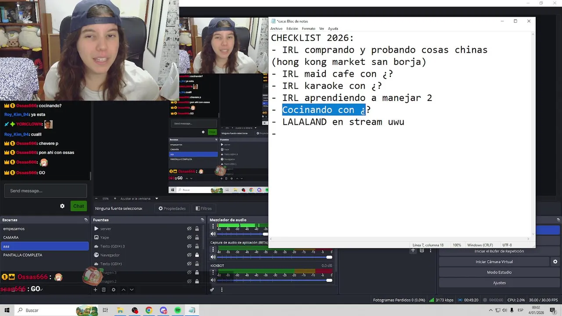The image size is (562, 316).
Task: Click Iniciar Cámara Virtual button
Action: pos(494,262)
